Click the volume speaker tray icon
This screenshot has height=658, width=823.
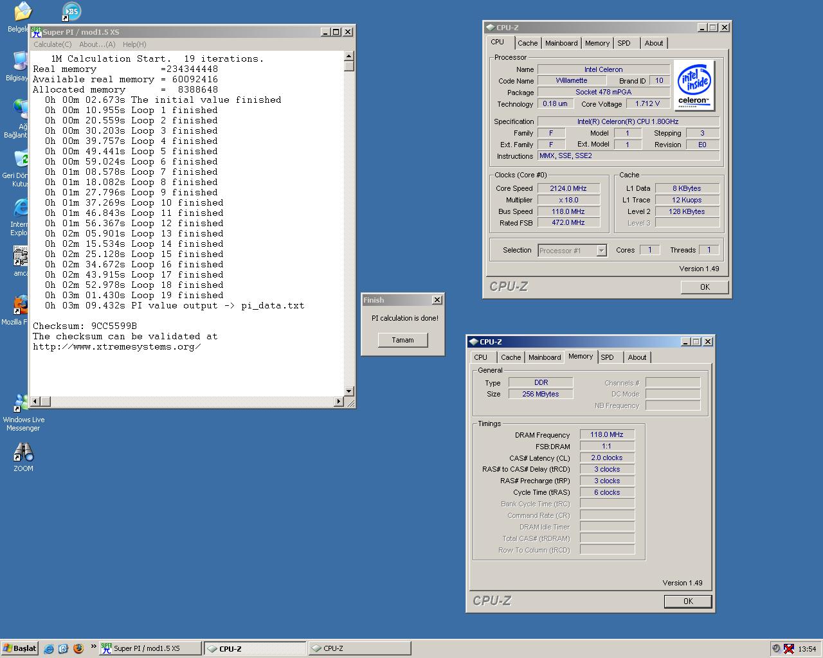776,648
